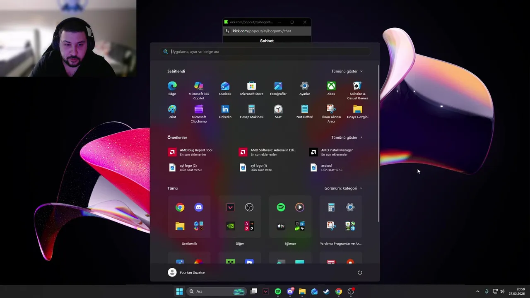The width and height of the screenshot is (530, 298).
Task: Open Ekran Alıntısı Aracı in pinned apps
Action: pos(331,114)
